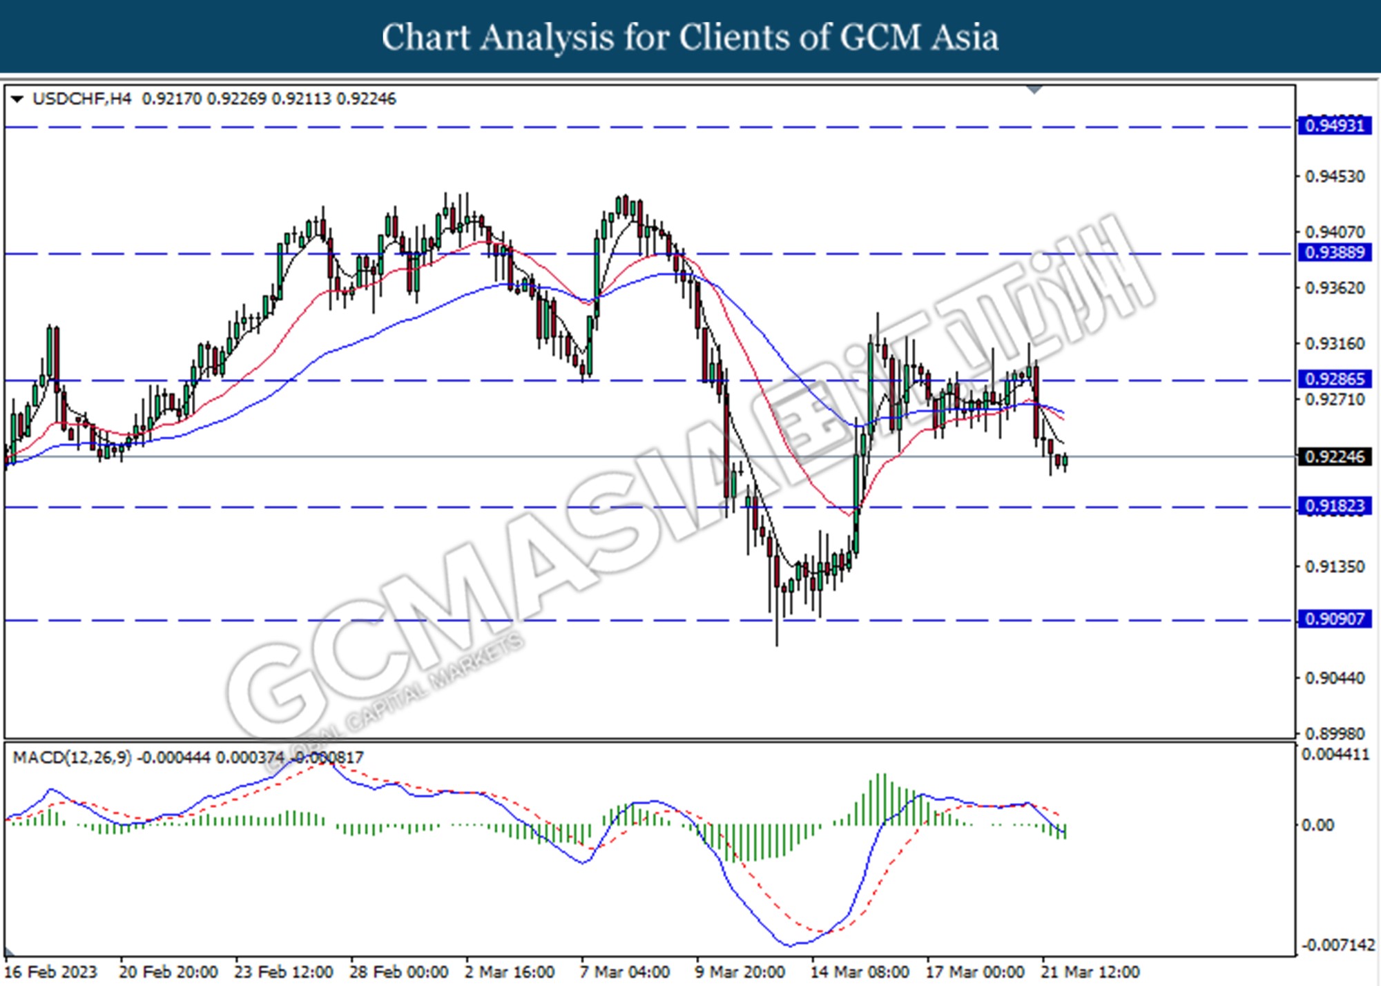
Task: Click the 7 Mar 04:00 time label
Action: (624, 972)
